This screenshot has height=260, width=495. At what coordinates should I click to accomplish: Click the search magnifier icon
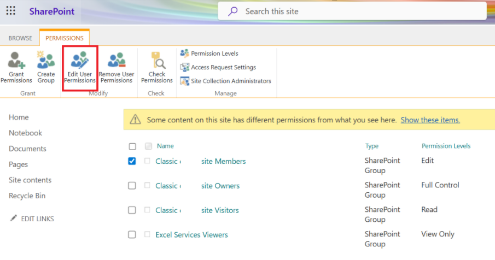coord(232,11)
